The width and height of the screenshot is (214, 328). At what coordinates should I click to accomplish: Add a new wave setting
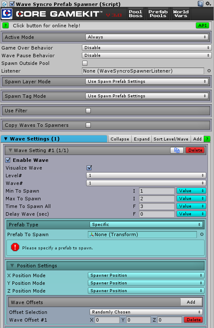(197, 139)
